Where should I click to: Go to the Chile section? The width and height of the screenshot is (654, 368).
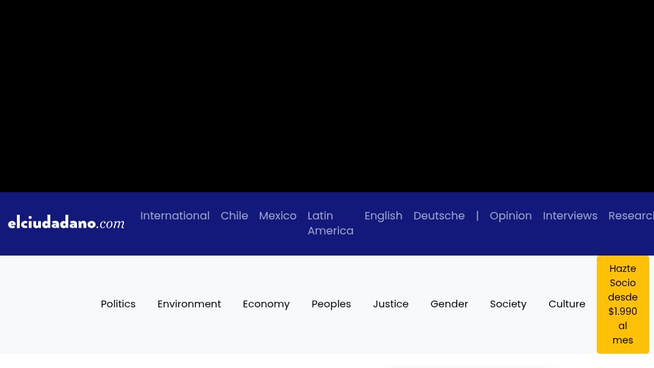coord(234,216)
